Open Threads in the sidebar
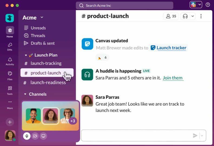Image resolution: width=214 pixels, height=146 pixels. [x=38, y=36]
